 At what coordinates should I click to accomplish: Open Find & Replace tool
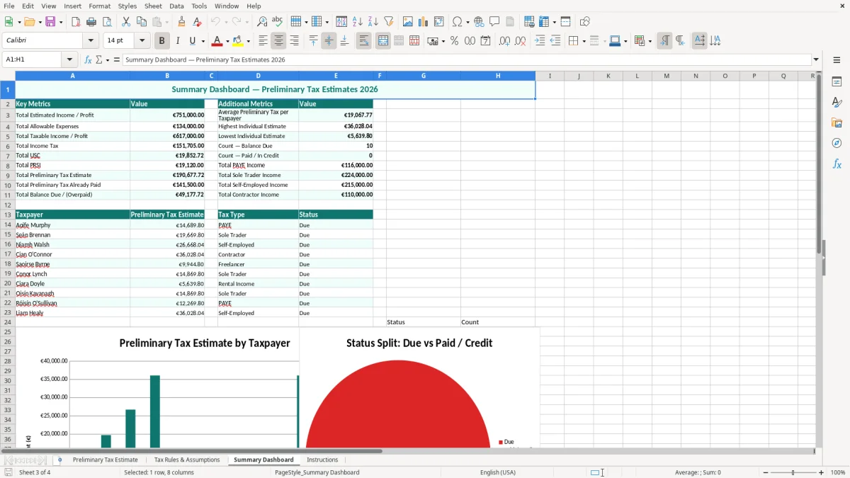point(262,22)
